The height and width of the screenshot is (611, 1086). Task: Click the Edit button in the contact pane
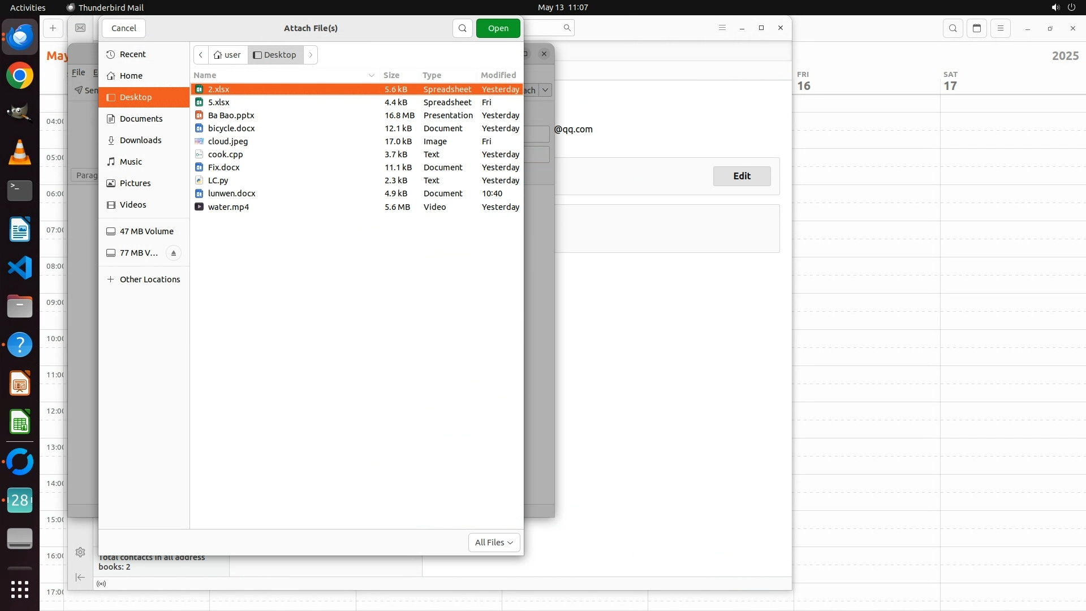coord(742,176)
